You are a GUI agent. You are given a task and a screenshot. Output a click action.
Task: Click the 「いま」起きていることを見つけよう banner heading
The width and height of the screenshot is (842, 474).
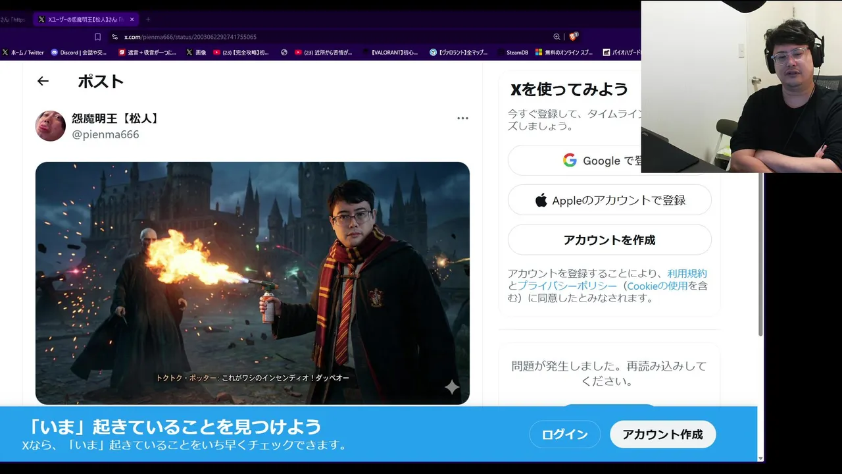coord(174,426)
